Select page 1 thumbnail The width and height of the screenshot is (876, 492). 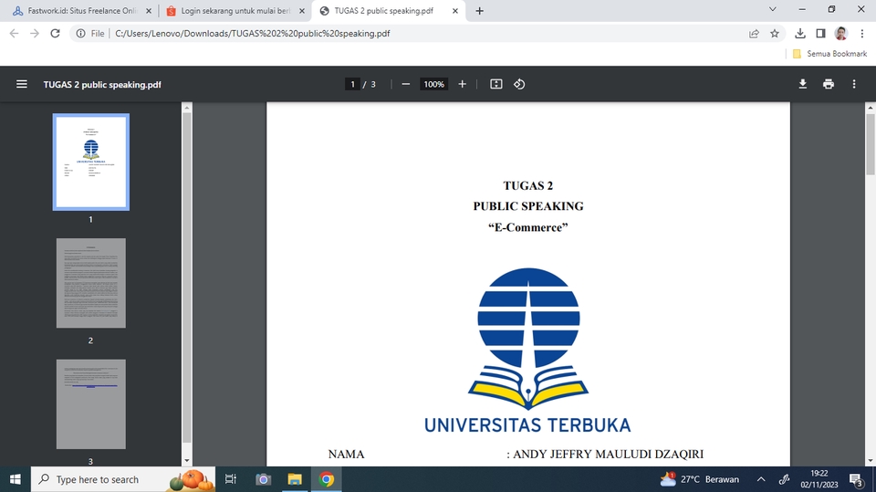coord(91,162)
